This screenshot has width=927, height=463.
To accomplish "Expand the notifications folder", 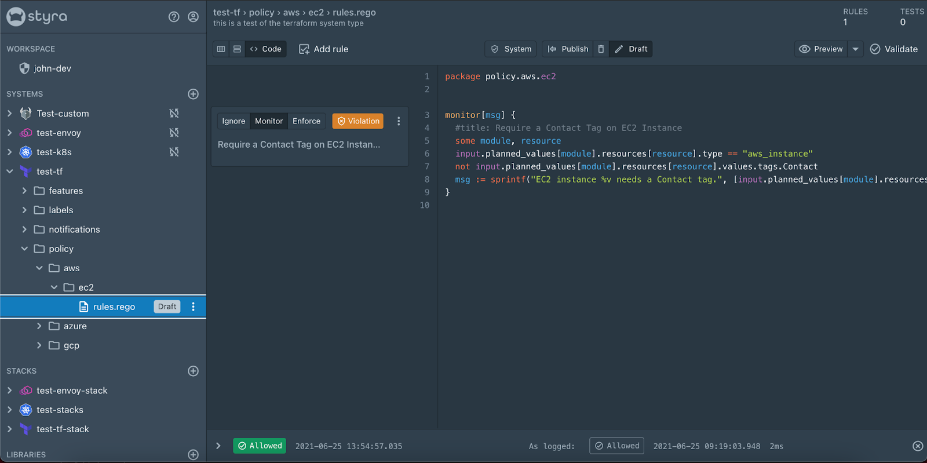I will 24,229.
